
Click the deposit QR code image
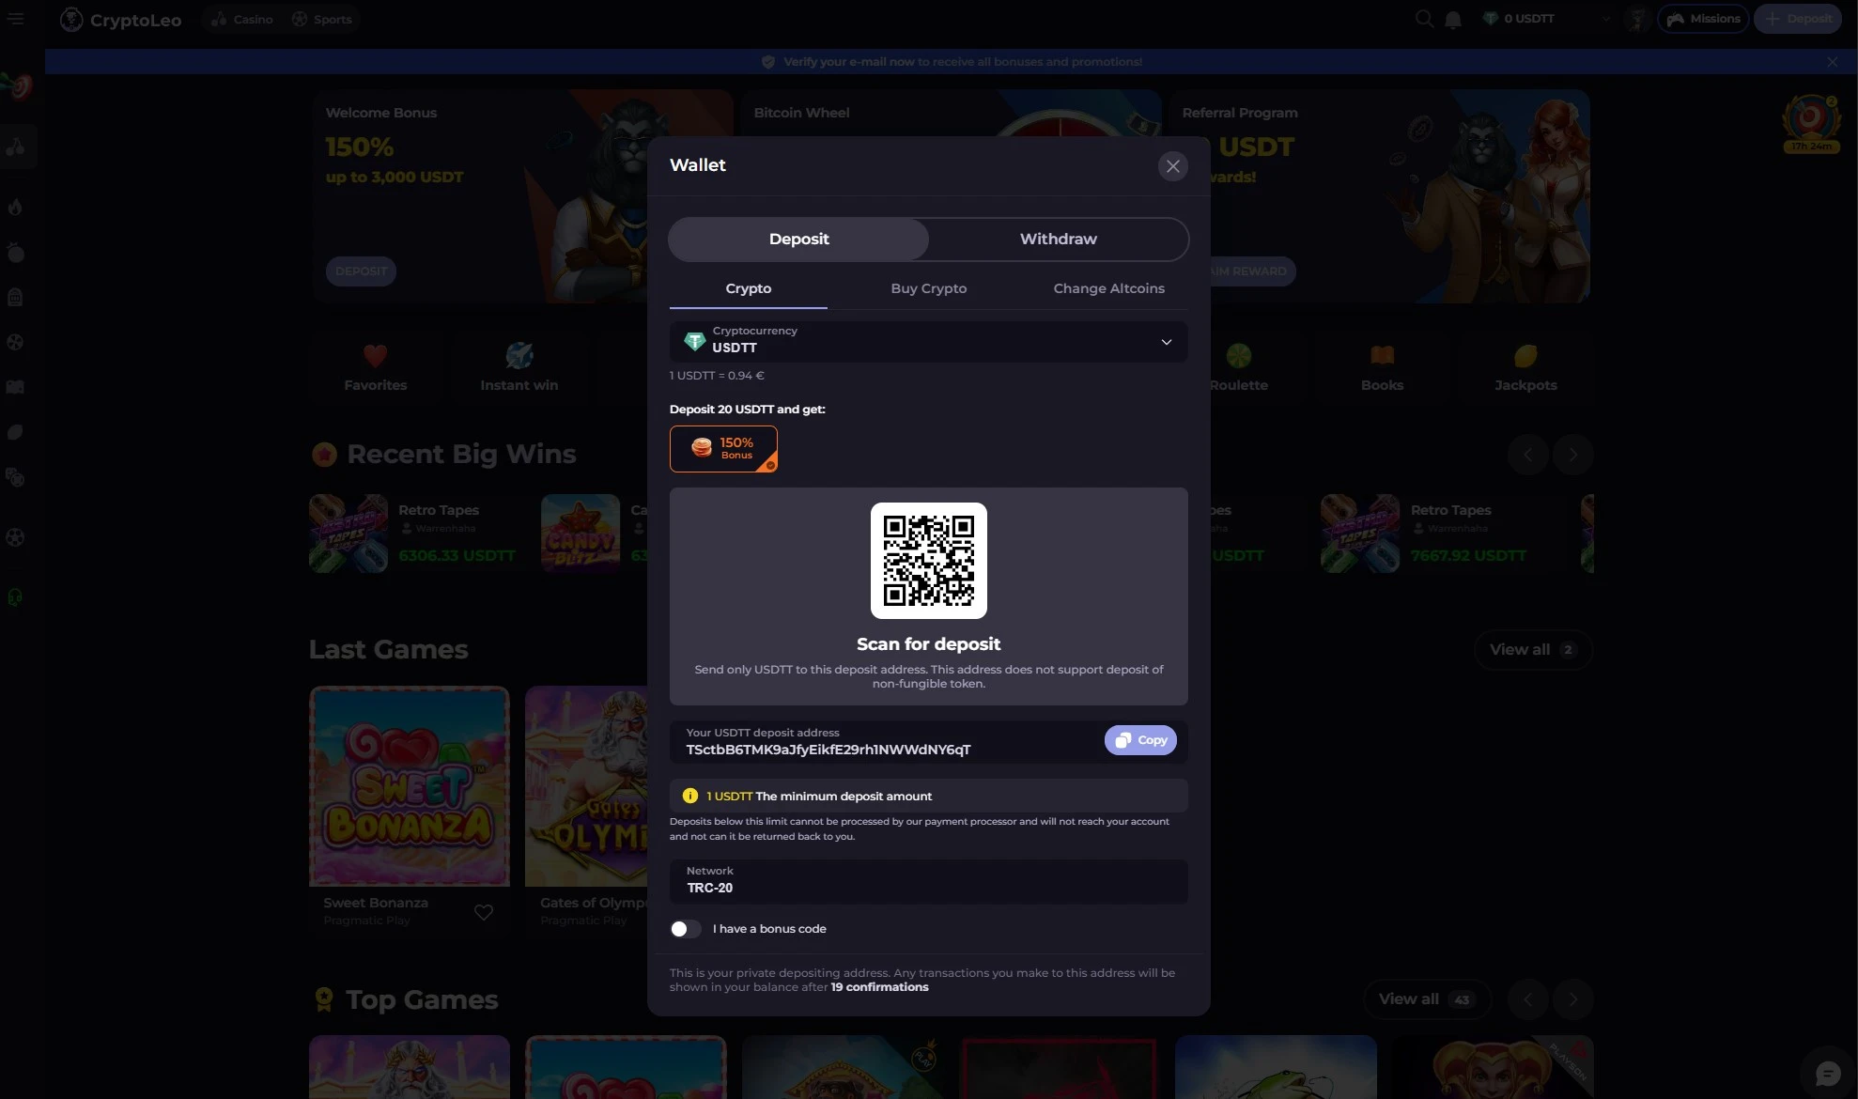(928, 560)
